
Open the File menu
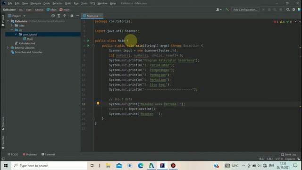[x=10, y=3]
